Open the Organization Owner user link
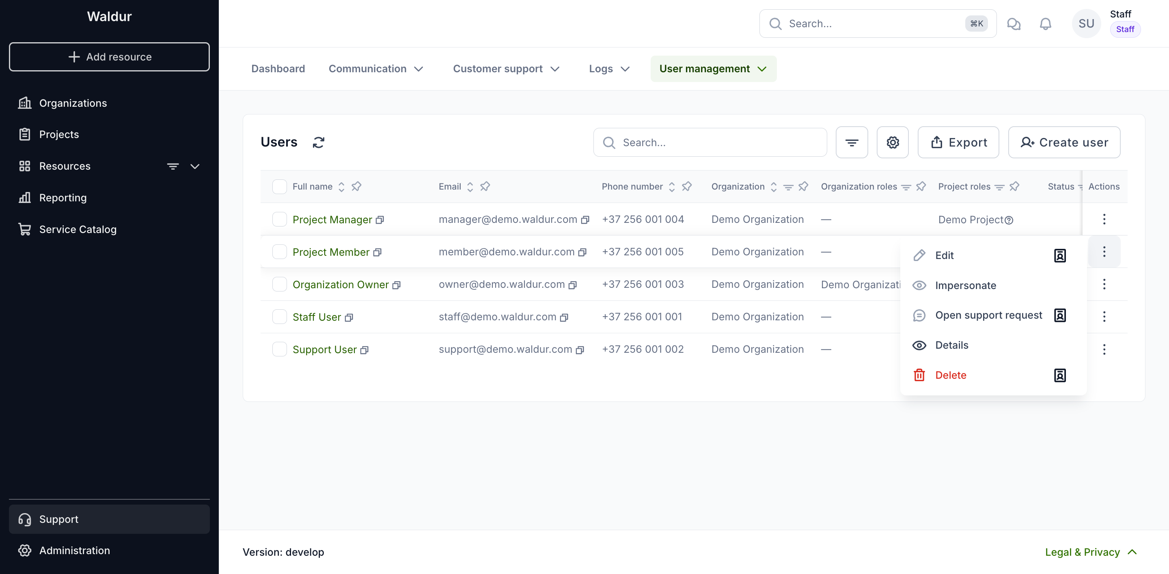1169x574 pixels. tap(341, 285)
